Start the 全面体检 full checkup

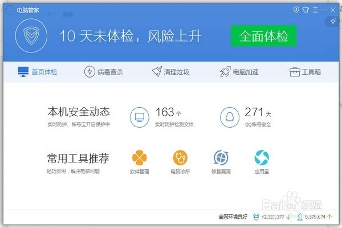pos(264,36)
